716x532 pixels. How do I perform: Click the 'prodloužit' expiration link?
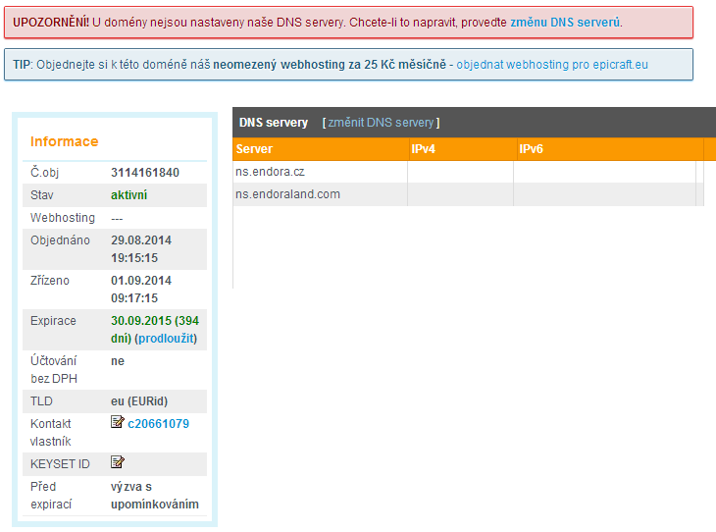pyautogui.click(x=166, y=339)
